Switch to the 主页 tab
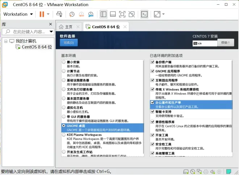This screenshot has width=239, height=175. [68, 27]
